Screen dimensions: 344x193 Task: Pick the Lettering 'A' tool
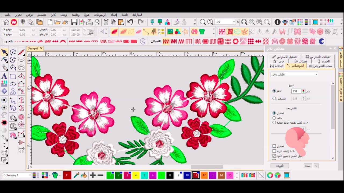[4, 76]
